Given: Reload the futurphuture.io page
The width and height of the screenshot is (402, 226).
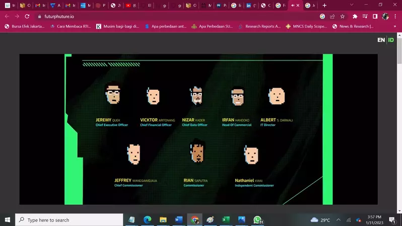Looking at the screenshot, I should [x=27, y=17].
